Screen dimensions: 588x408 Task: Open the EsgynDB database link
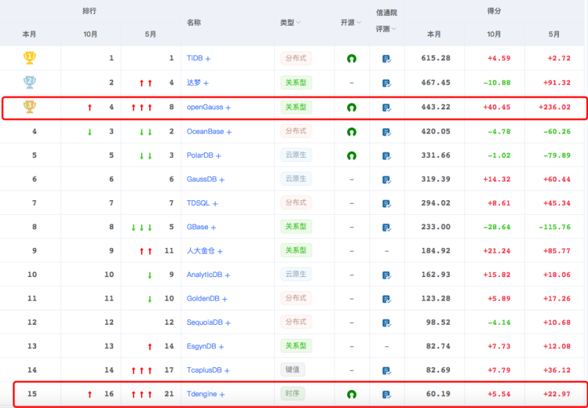pos(201,346)
